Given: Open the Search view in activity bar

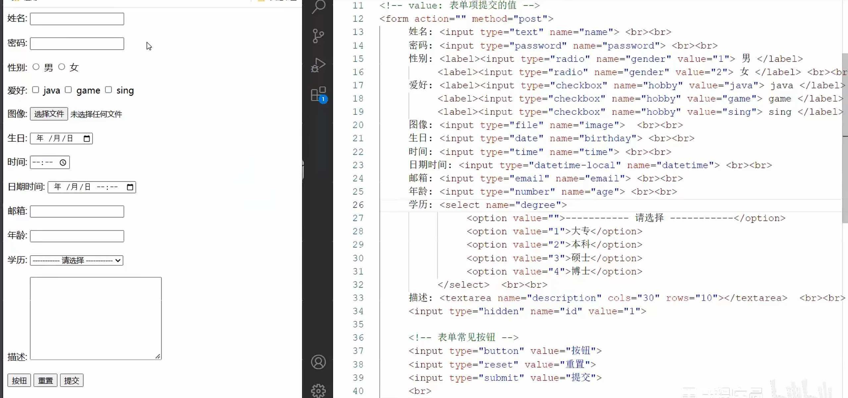Looking at the screenshot, I should coord(318,7).
